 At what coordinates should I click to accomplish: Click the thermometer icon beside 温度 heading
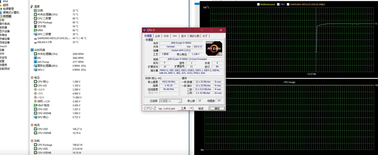(x=32, y=7)
